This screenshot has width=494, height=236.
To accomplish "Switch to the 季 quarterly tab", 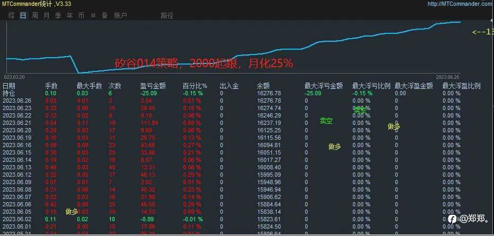I will (58, 15).
